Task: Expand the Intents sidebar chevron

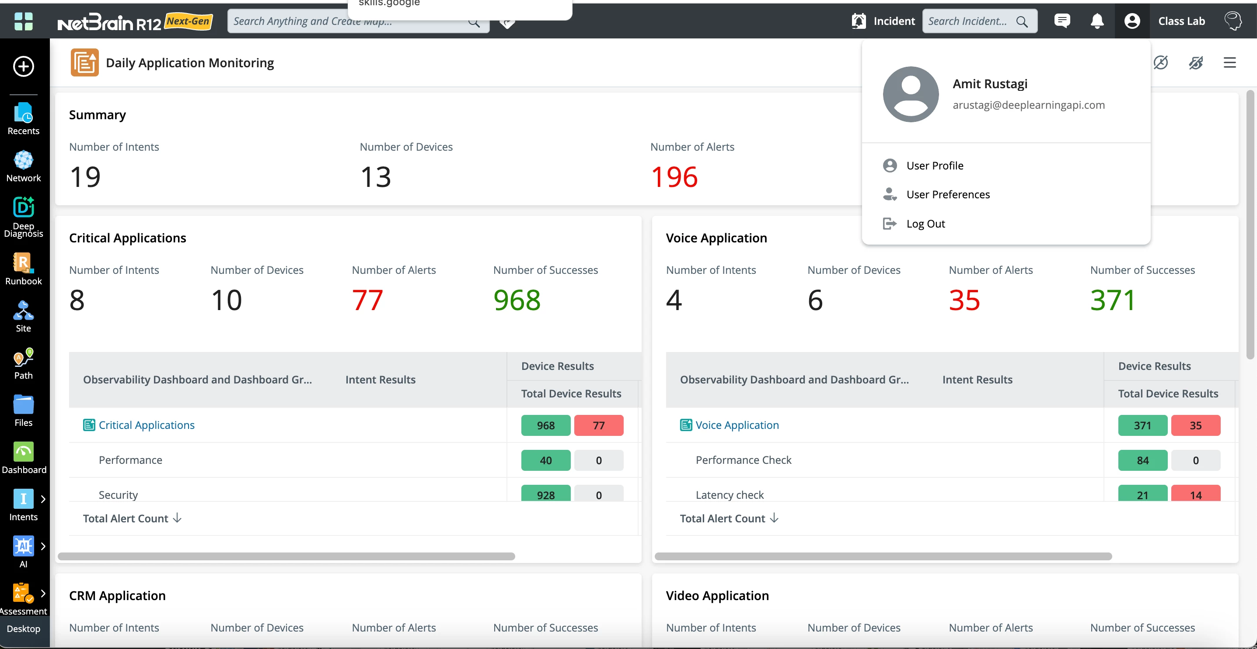Action: pyautogui.click(x=43, y=499)
